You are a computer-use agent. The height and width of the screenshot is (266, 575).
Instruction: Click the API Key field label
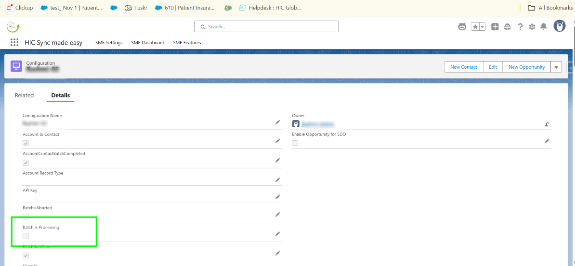tap(30, 190)
